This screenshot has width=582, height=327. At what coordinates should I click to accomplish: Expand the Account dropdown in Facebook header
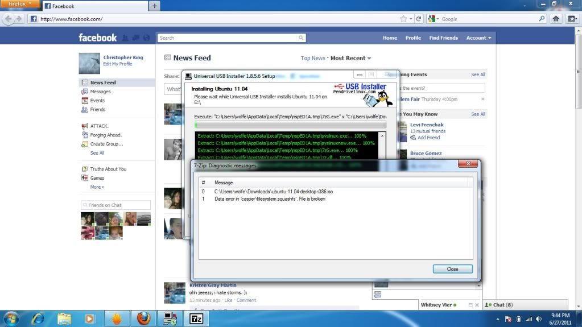(x=478, y=38)
